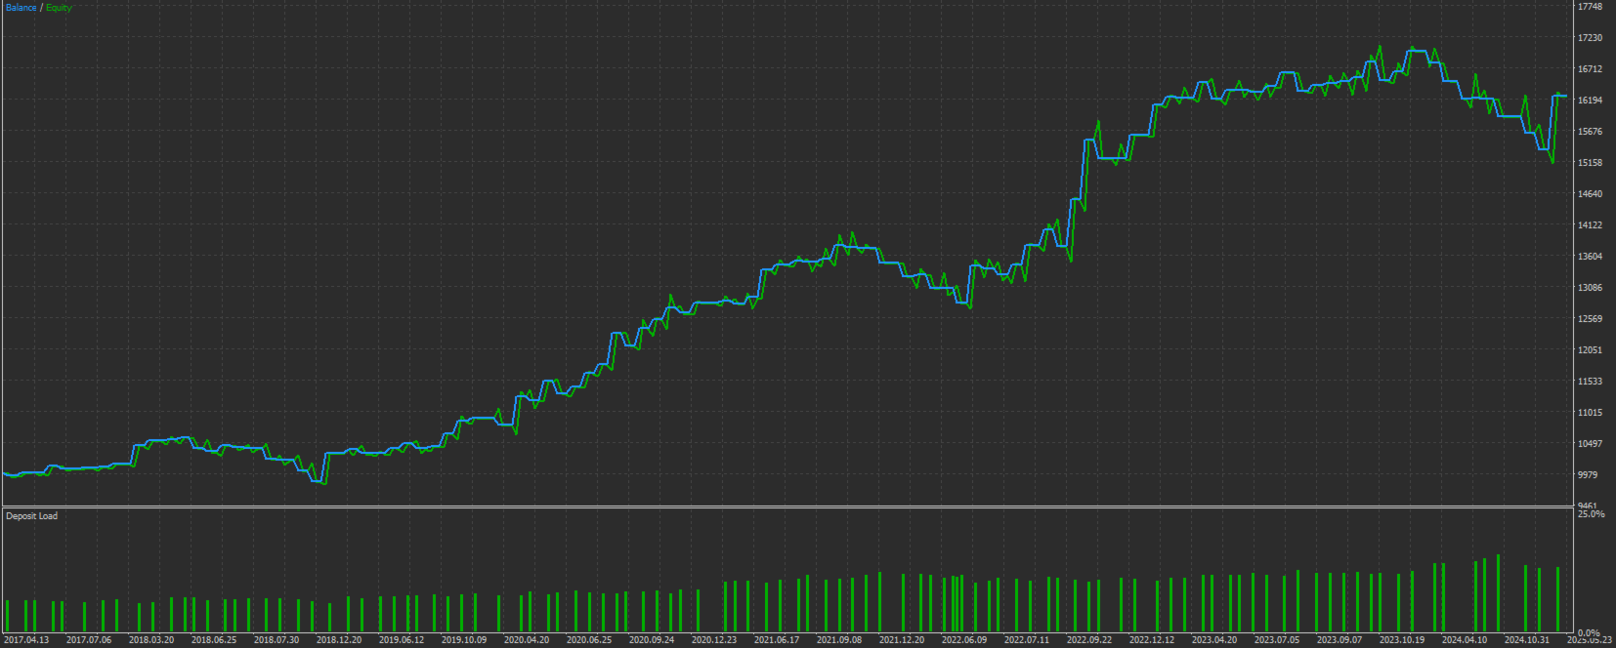The height and width of the screenshot is (648, 1616).
Task: Click the 17230 axis value
Action: click(1590, 38)
